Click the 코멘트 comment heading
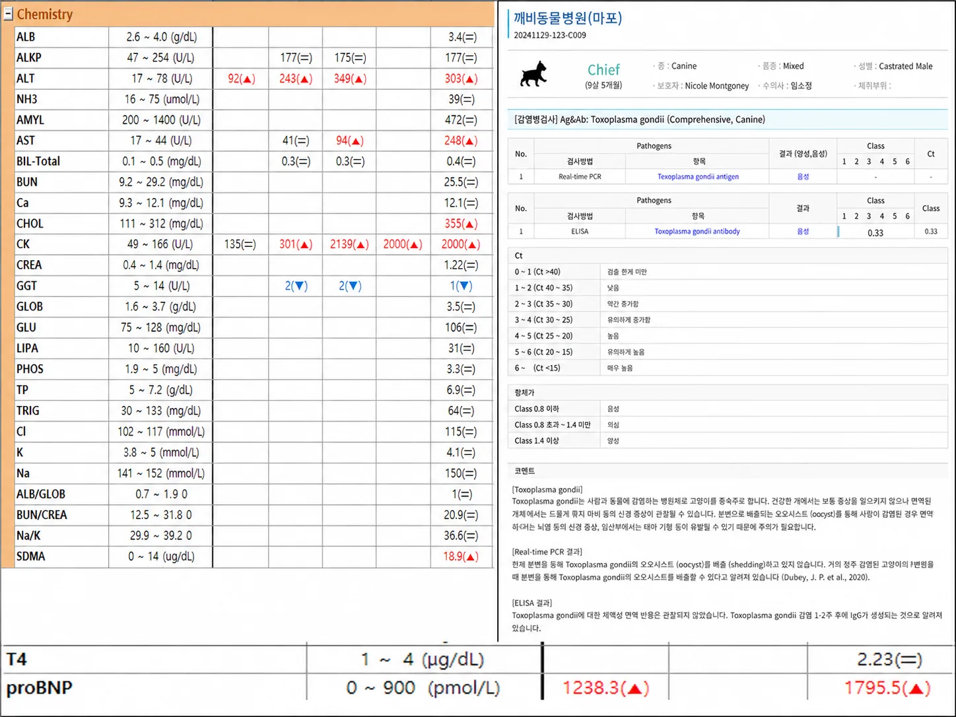956x717 pixels. [x=525, y=471]
